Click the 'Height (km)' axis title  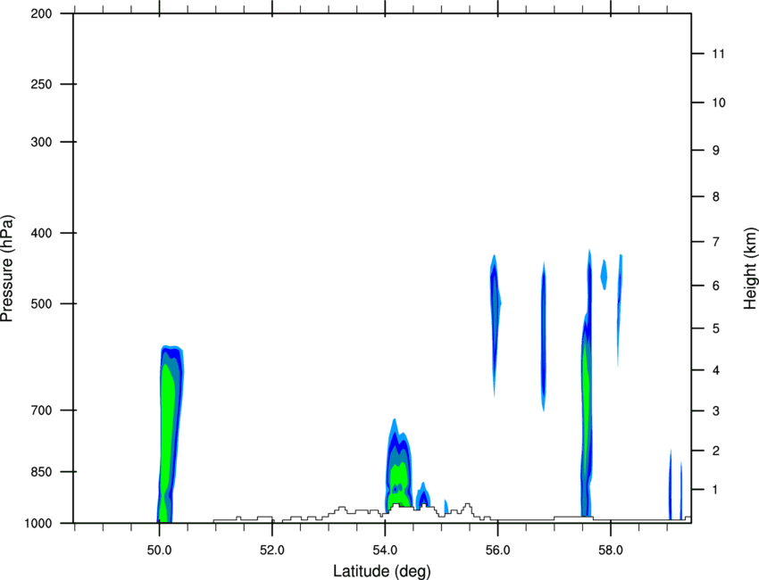click(750, 269)
